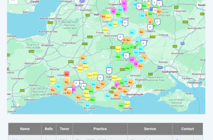Image resolution: width=213 pixels, height=140 pixels.
Task: Select the orange Thu marker above Tidworth
Action: point(141,32)
